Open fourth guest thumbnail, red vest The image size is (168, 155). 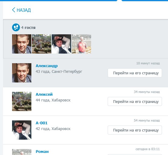click(81, 44)
